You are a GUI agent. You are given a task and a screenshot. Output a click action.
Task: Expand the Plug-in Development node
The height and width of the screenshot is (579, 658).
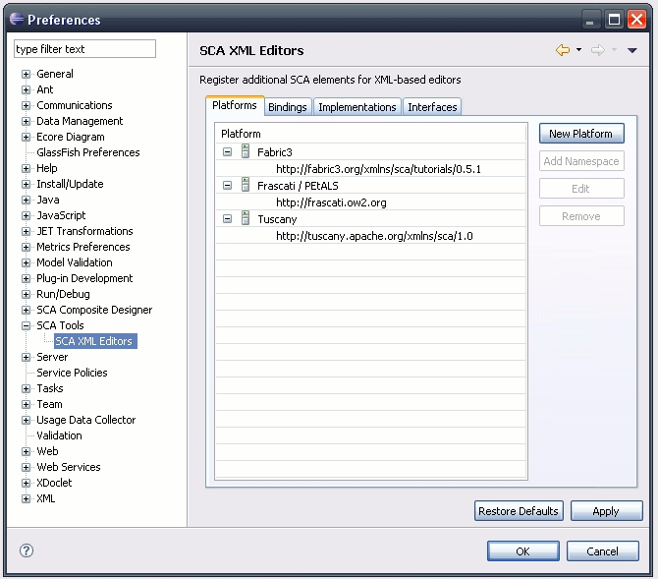(x=26, y=279)
